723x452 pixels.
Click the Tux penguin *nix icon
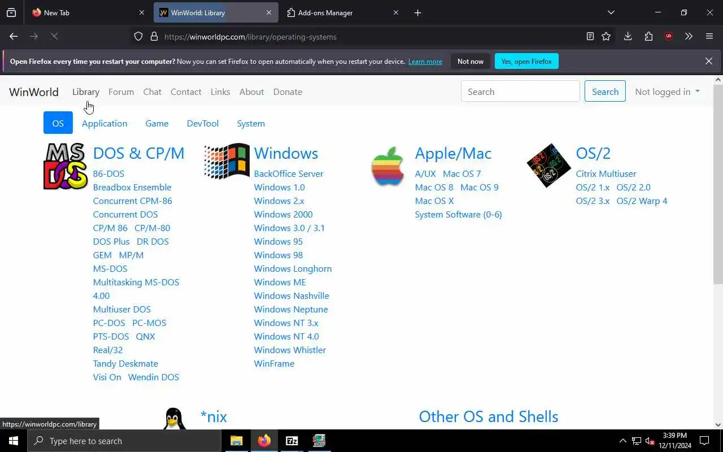(175, 419)
